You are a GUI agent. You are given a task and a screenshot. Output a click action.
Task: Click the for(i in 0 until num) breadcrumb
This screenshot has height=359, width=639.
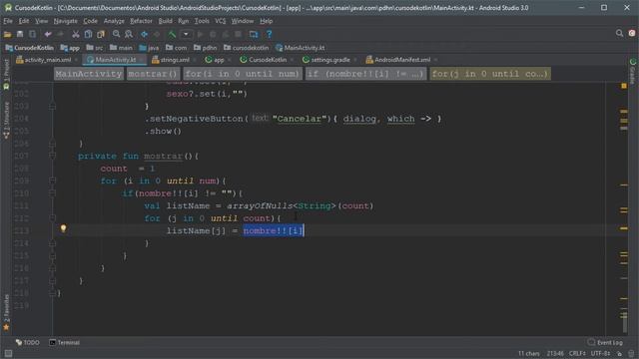pos(243,74)
